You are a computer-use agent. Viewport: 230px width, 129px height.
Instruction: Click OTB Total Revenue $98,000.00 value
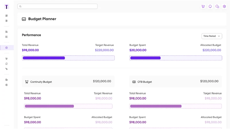tap(138, 98)
